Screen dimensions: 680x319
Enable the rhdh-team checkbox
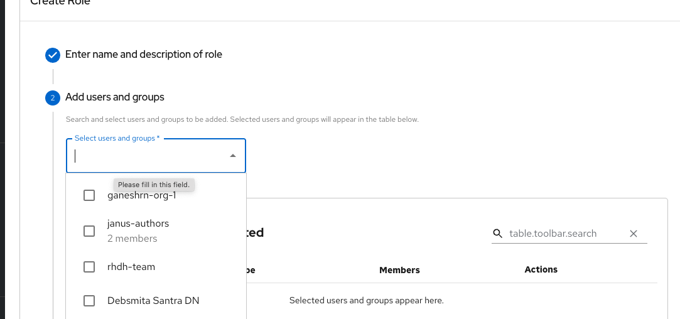pos(89,267)
